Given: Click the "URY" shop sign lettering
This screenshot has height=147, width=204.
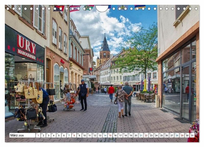Looking at the screenshot, I should click(27, 44).
